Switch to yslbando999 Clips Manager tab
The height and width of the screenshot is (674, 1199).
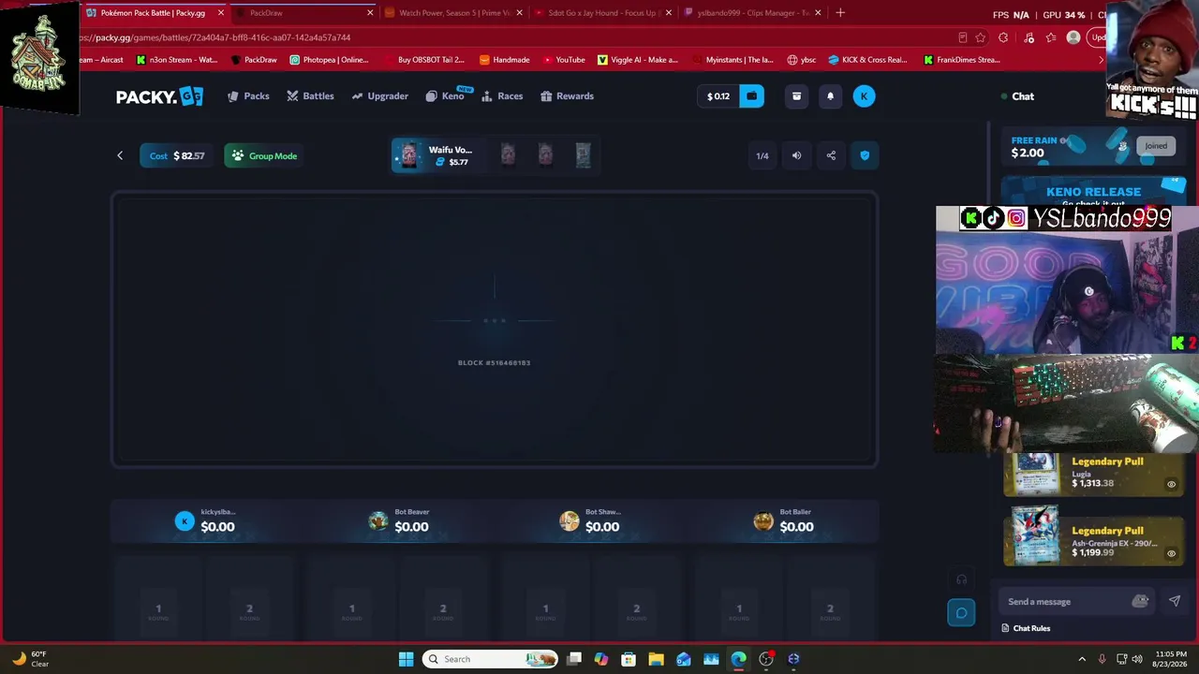(752, 13)
